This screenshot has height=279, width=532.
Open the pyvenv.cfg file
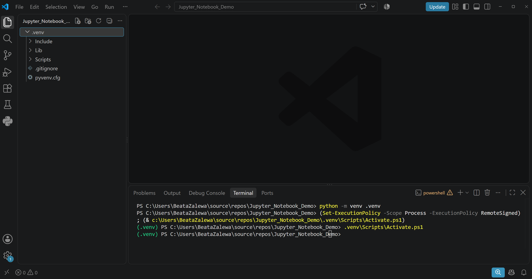coord(72,77)
